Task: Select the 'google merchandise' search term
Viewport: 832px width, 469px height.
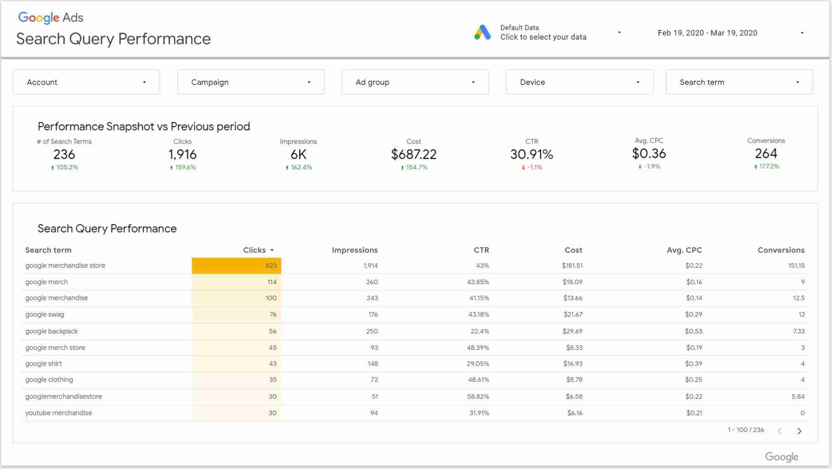Action: pos(56,298)
